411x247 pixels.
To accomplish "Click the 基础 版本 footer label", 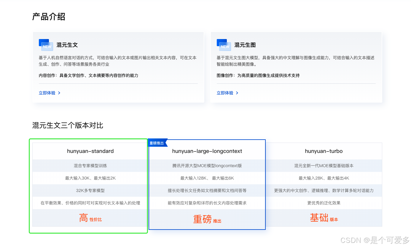I will coord(324,218).
